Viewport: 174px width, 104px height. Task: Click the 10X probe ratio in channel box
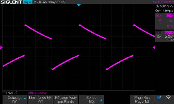[x=159, y=37]
